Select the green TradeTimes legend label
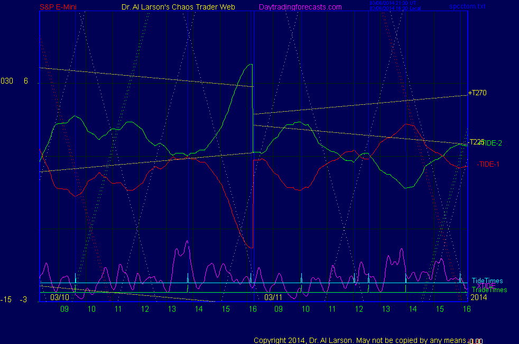 (489, 289)
